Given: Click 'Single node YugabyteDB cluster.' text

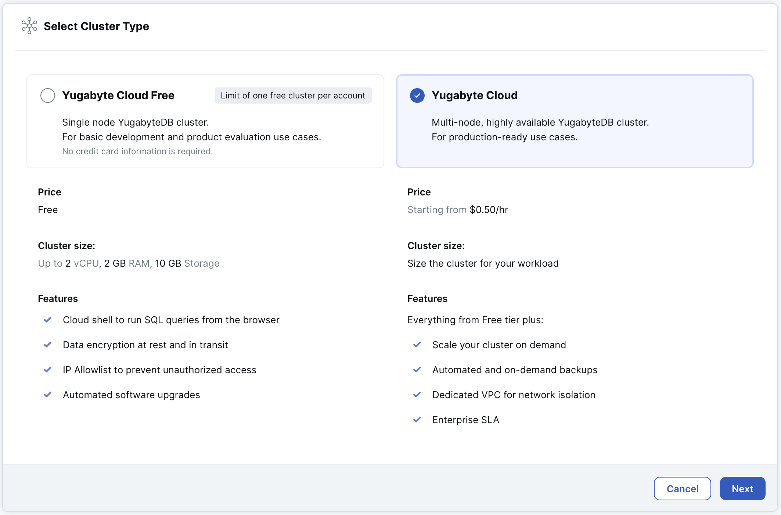Looking at the screenshot, I should (136, 122).
